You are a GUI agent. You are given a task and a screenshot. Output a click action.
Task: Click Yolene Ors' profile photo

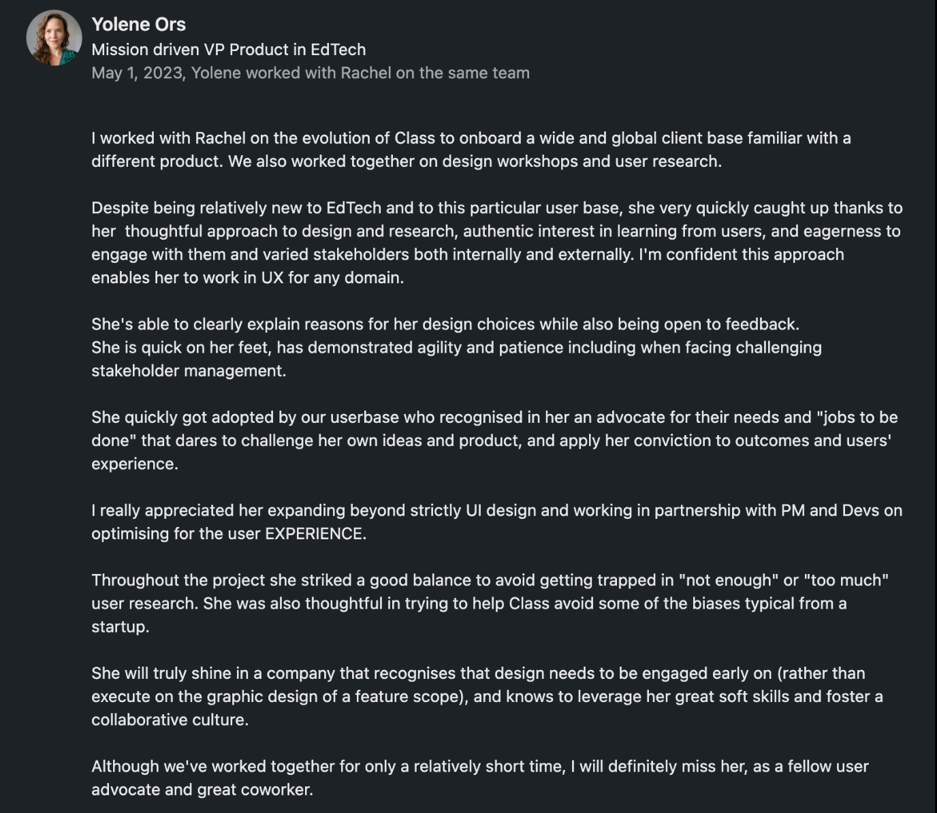click(54, 38)
